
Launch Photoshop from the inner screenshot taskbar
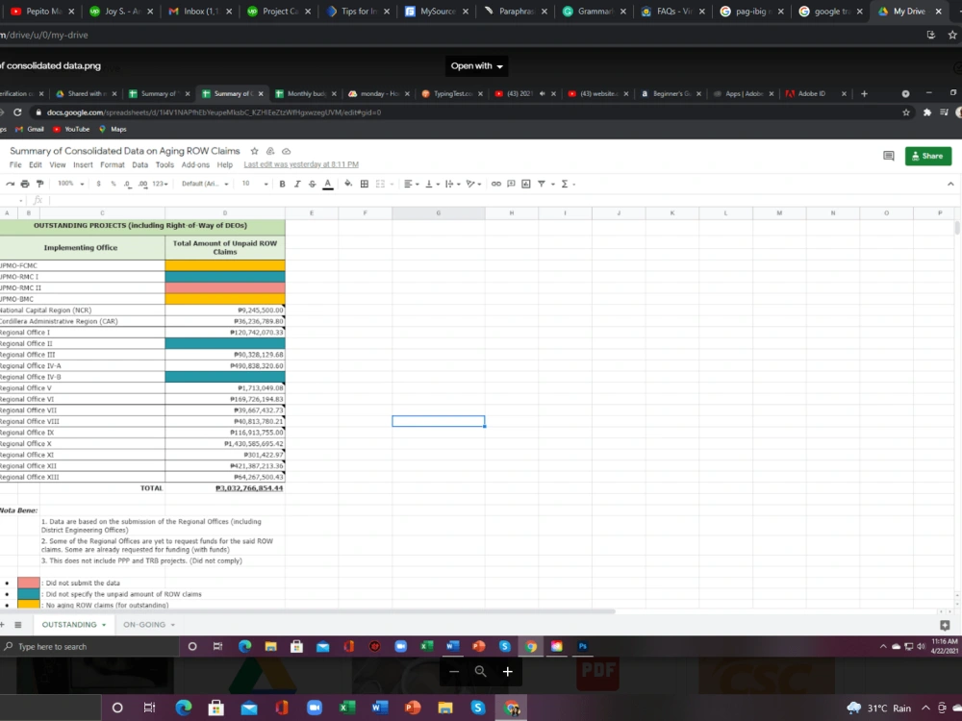click(583, 646)
